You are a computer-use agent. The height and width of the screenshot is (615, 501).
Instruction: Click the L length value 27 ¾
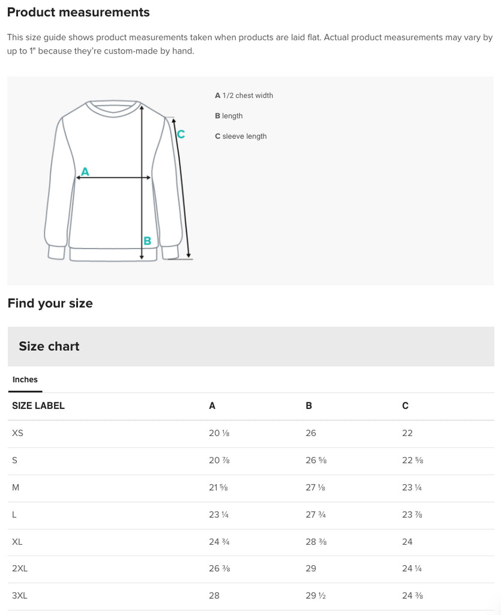pyautogui.click(x=316, y=514)
